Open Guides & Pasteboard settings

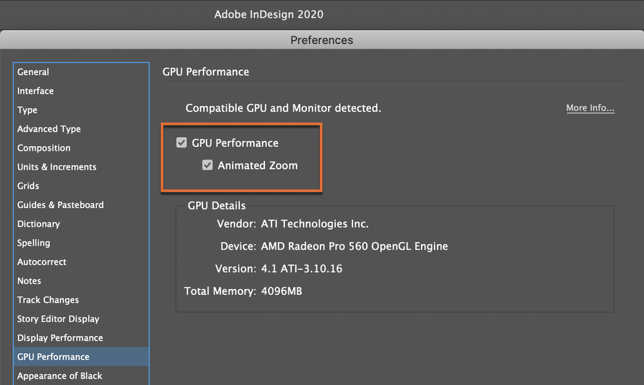pyautogui.click(x=61, y=205)
